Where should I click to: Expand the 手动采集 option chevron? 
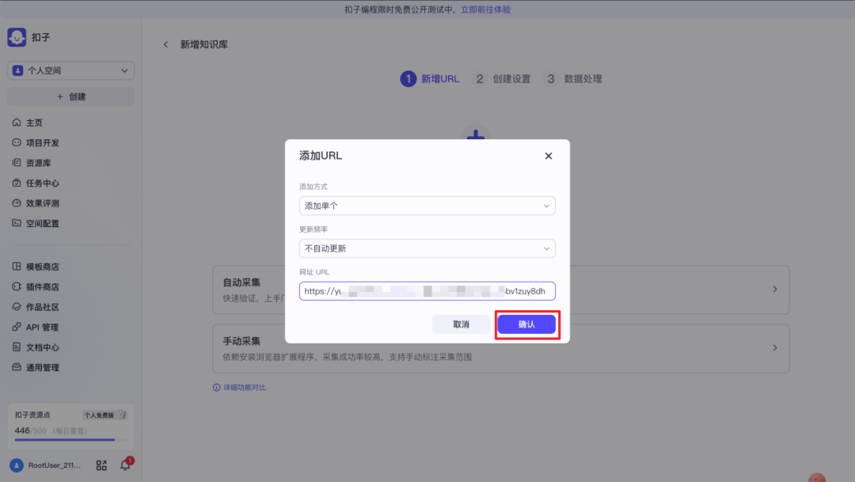[x=774, y=348]
